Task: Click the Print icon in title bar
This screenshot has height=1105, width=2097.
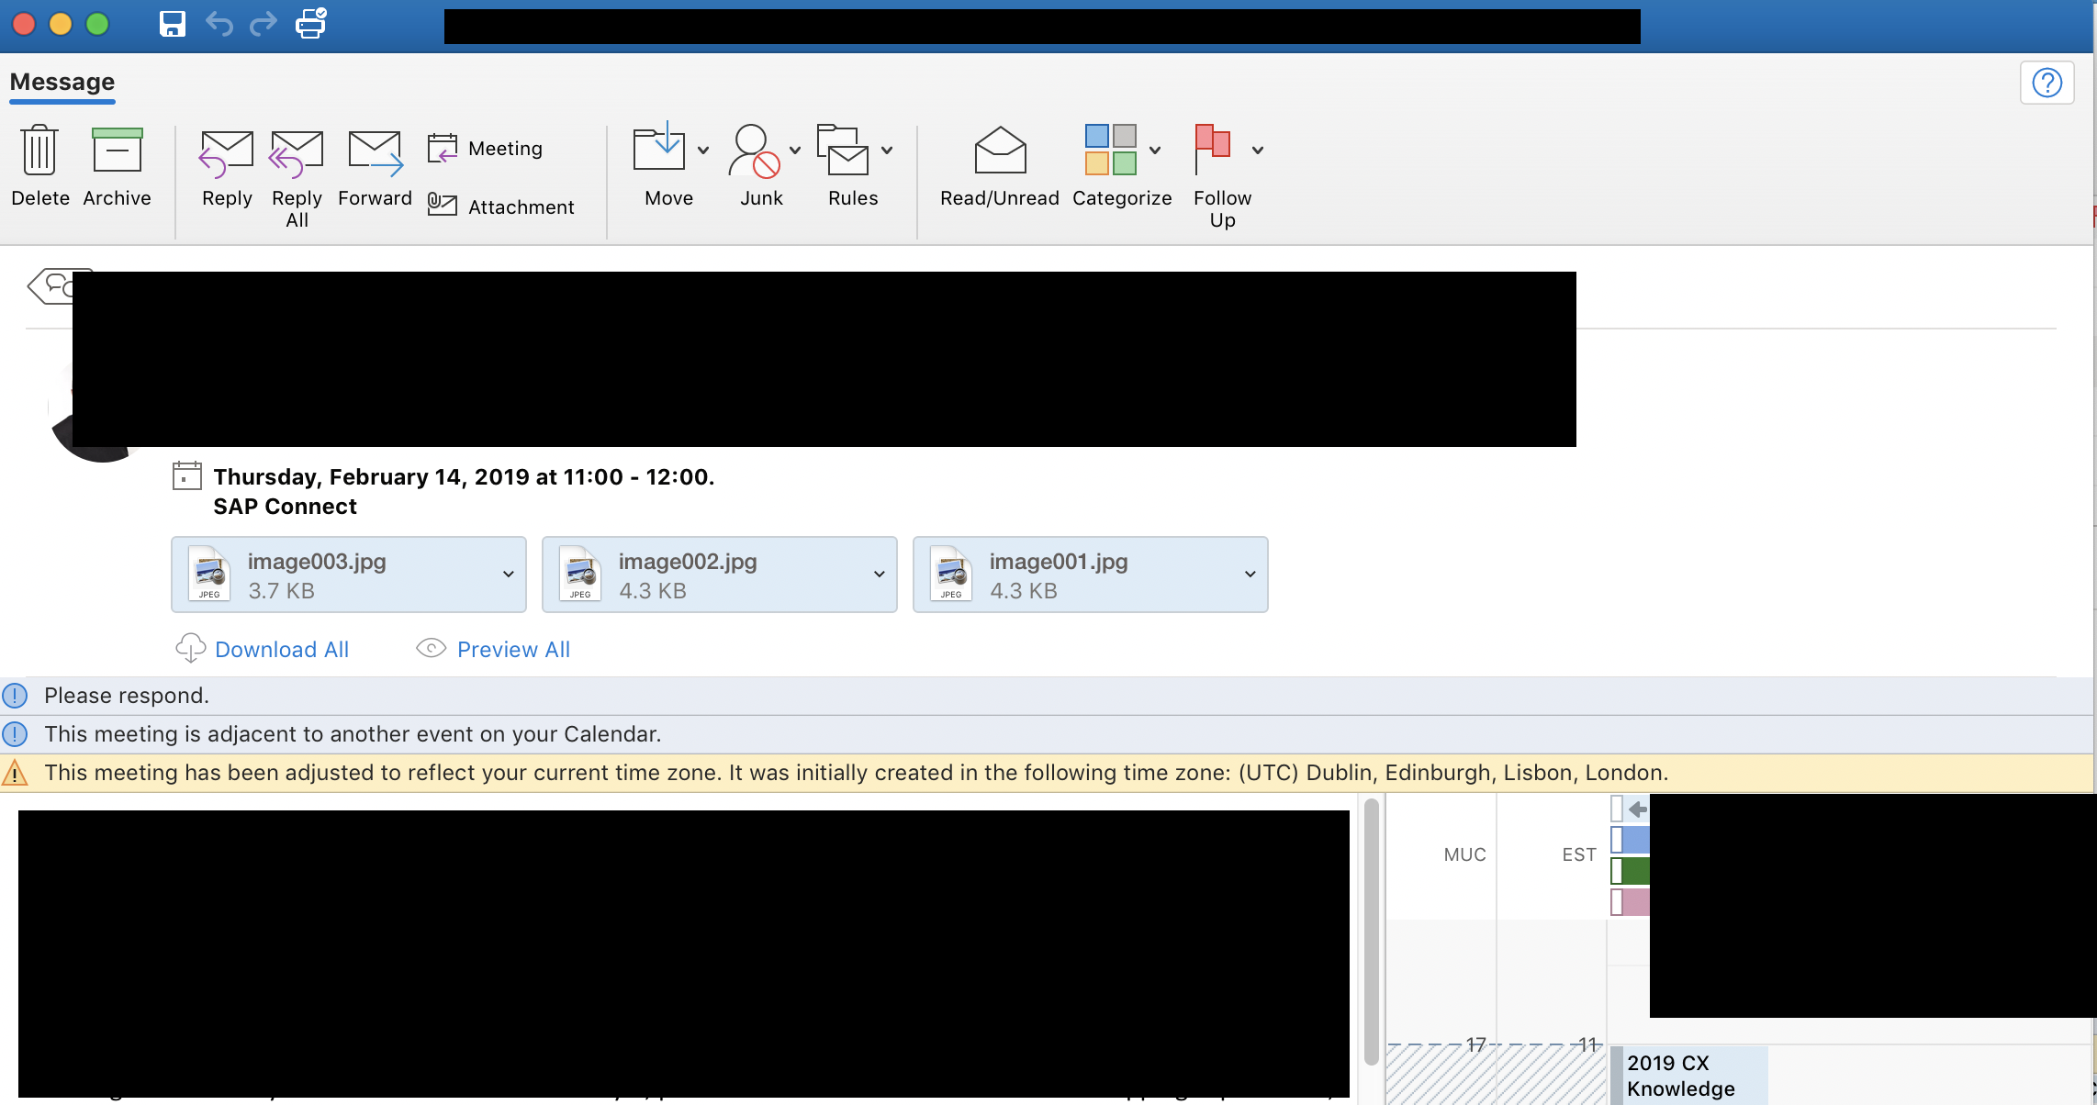Action: tap(310, 24)
